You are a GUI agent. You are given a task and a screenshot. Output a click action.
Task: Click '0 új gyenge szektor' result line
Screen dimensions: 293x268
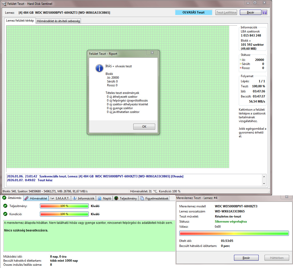coord(120,108)
